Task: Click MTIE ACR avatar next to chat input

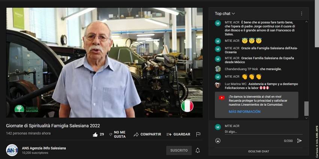Action: pyautogui.click(x=218, y=127)
